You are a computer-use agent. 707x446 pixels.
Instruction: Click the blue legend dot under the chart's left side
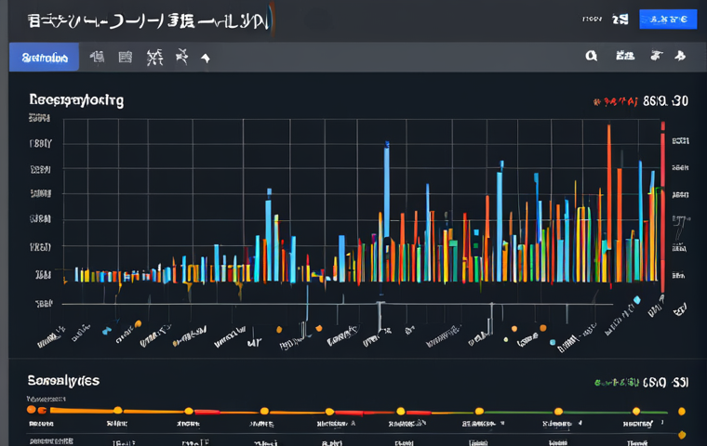coord(106,331)
